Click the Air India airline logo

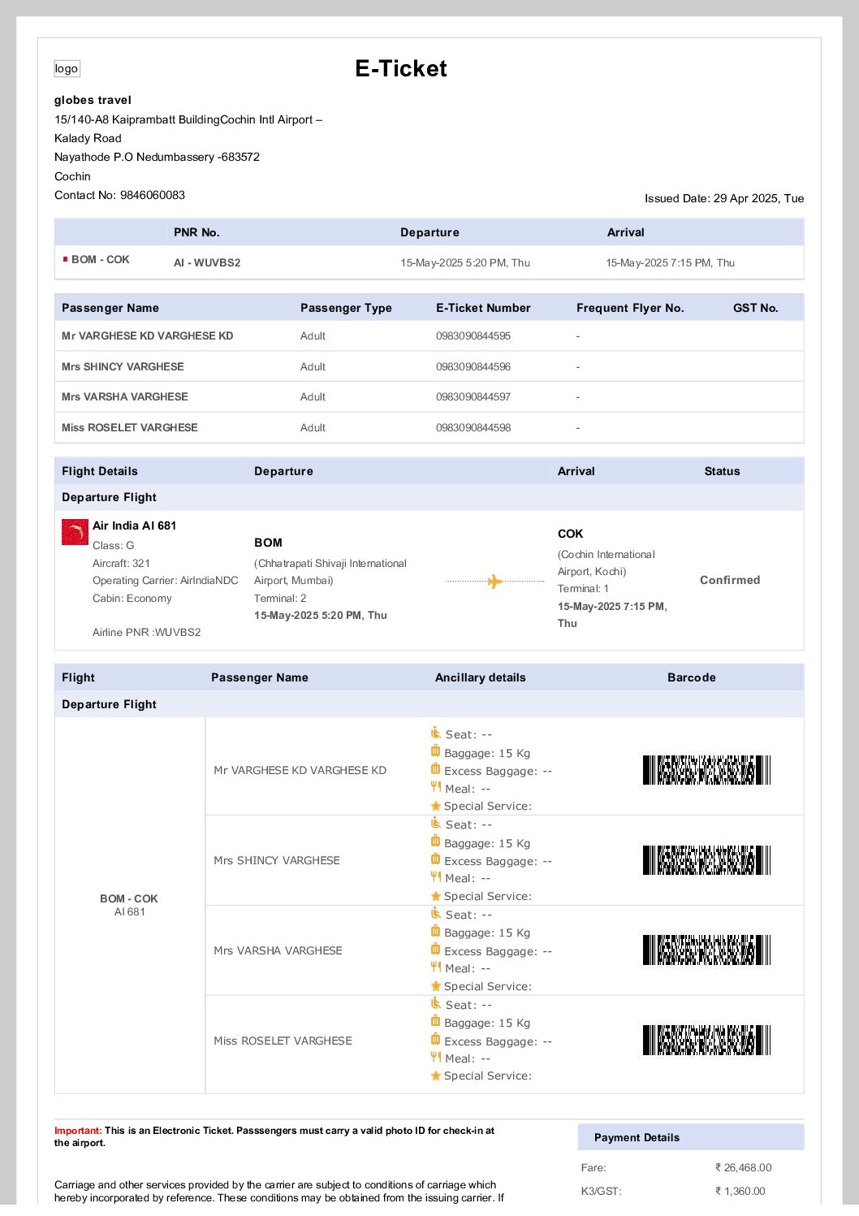pos(76,532)
